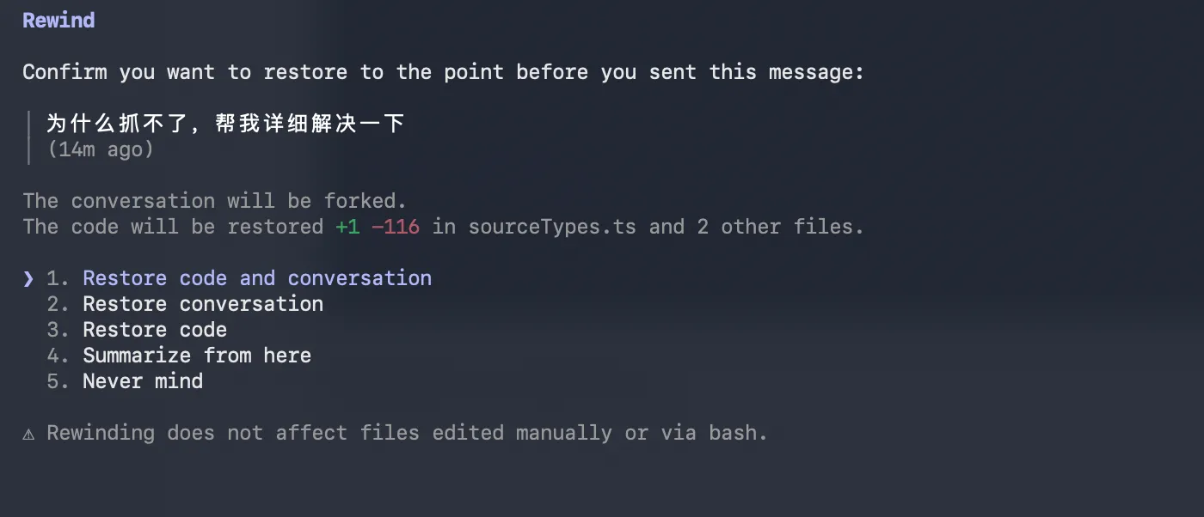Click the 14m ago timestamp
This screenshot has height=517, width=1204.
tap(101, 149)
